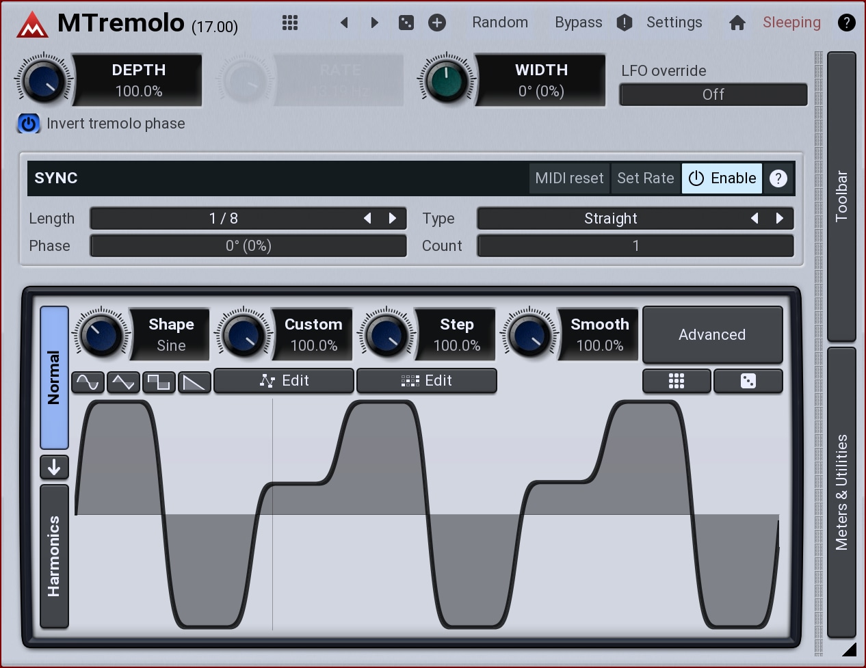Select the triangle wave shape icon

[123, 382]
